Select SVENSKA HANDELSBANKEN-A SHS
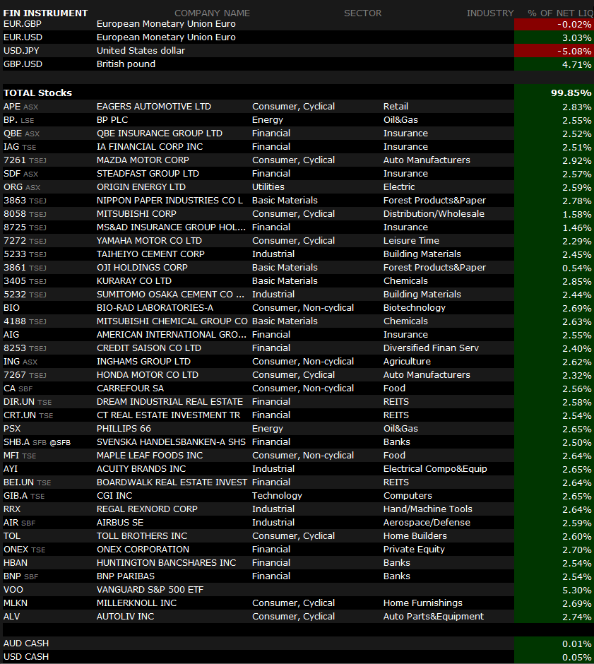Screen dimensions: 594x664 point(171,442)
